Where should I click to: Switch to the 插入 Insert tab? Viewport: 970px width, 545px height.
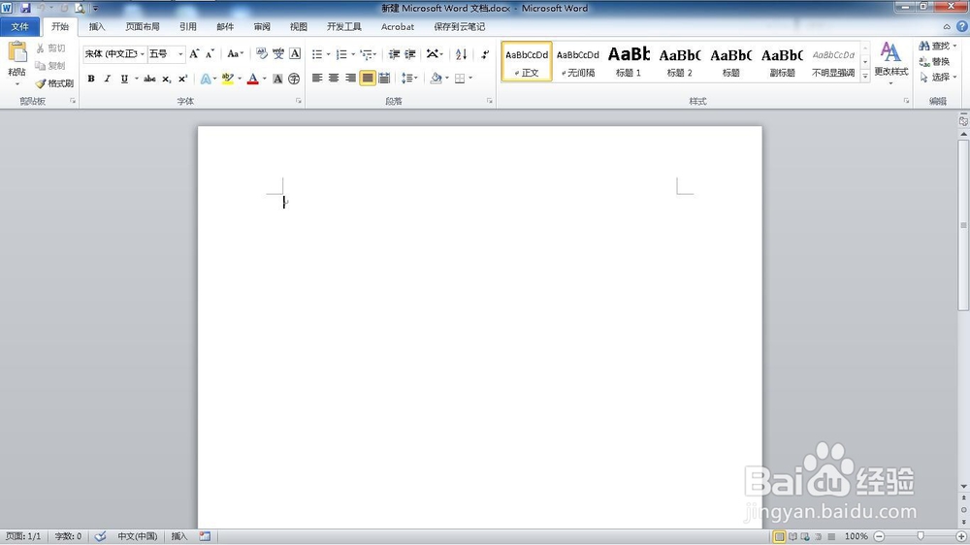click(x=96, y=26)
